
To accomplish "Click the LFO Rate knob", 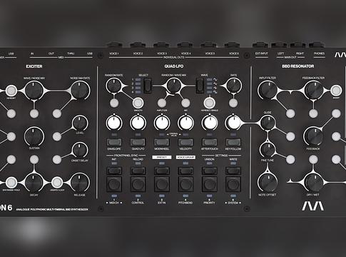I will point(233,86).
